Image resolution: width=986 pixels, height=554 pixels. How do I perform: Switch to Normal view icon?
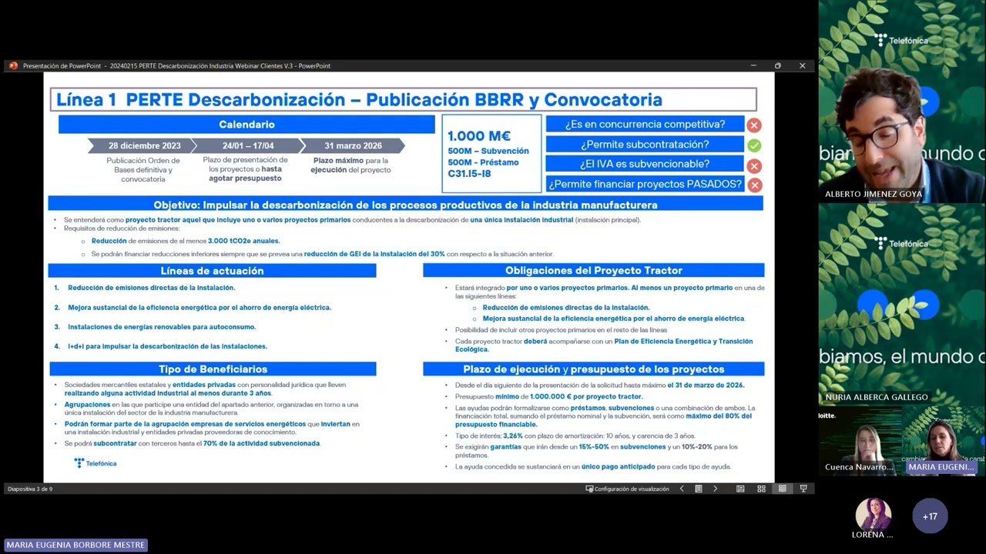740,489
